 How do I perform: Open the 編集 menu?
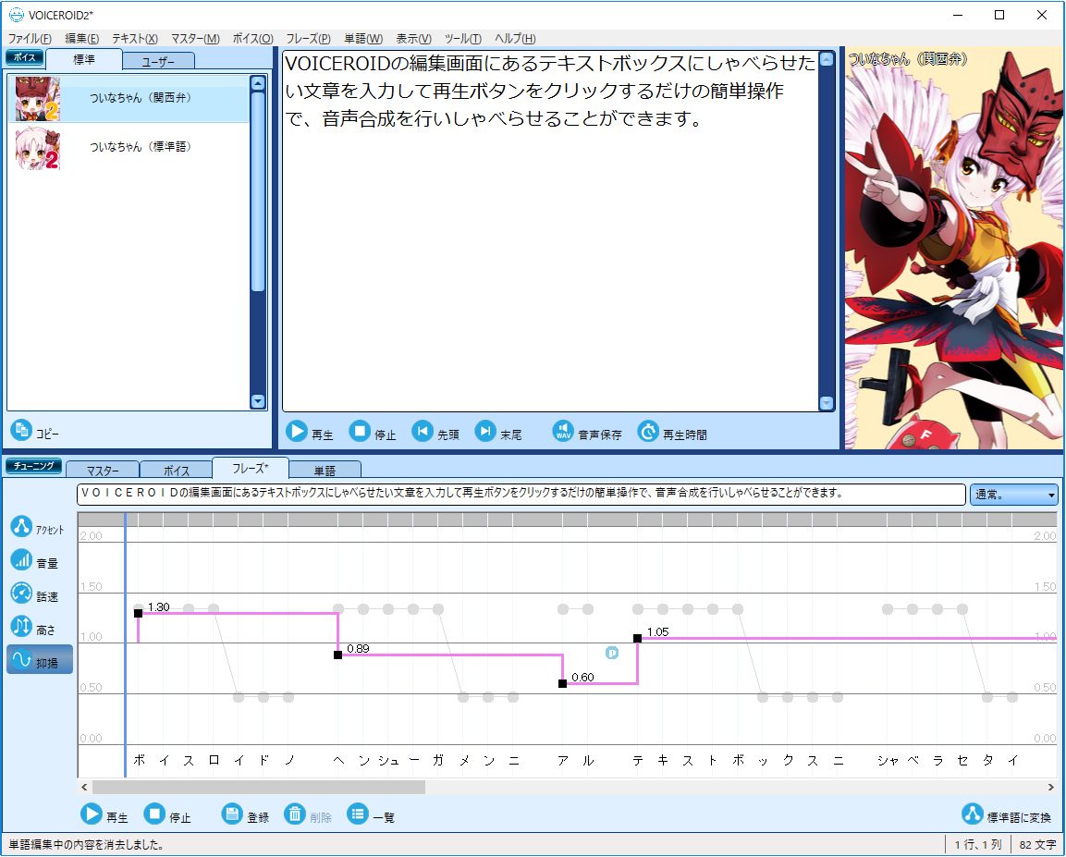click(x=82, y=39)
